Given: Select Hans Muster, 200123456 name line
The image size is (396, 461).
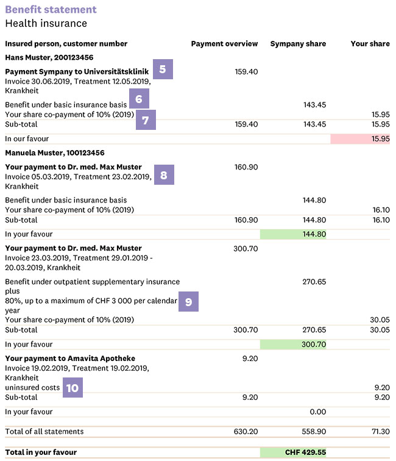Looking at the screenshot, I should 49,57.
